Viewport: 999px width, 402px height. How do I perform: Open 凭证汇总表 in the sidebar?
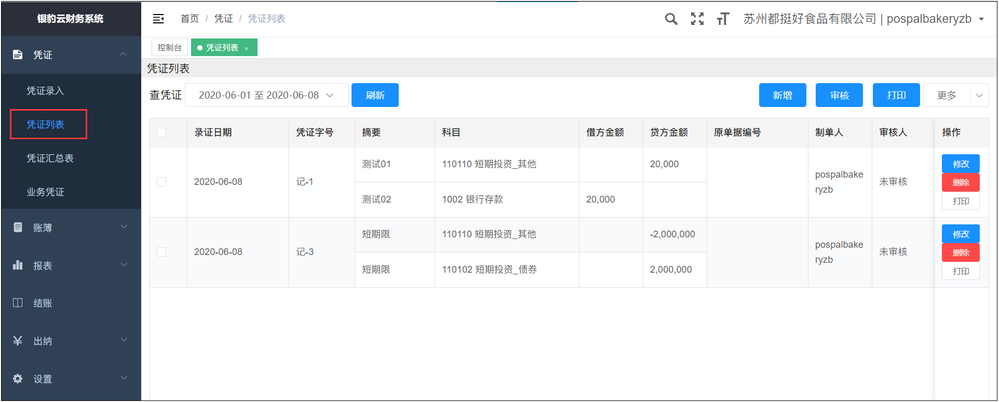click(50, 158)
